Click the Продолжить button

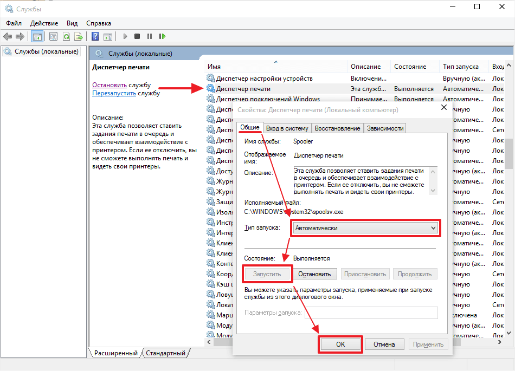point(415,274)
